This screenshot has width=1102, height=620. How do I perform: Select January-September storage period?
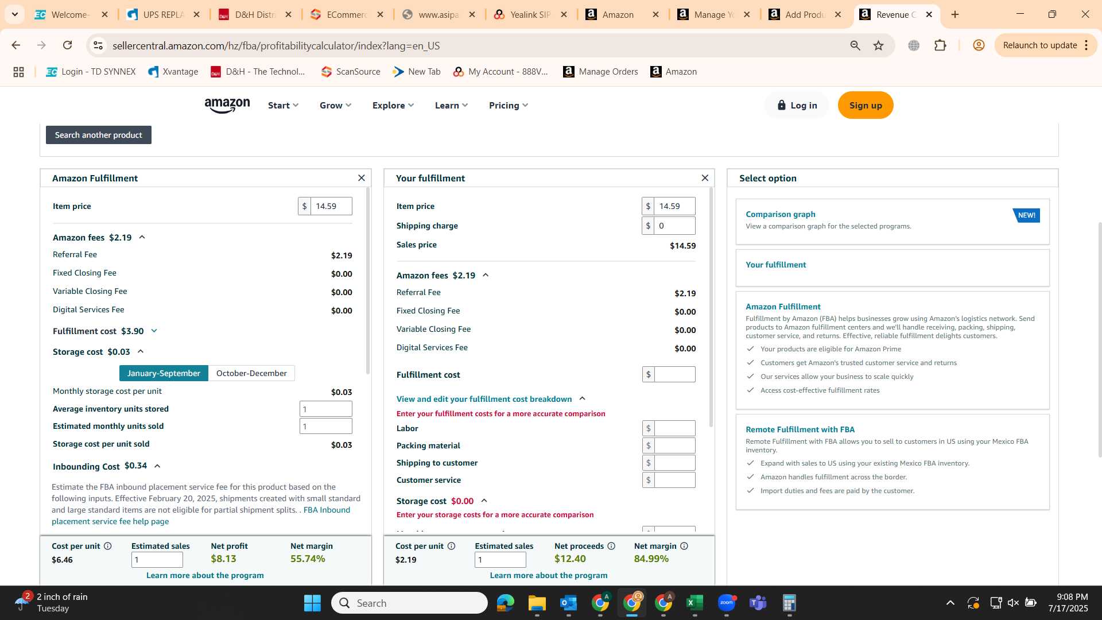(x=164, y=373)
